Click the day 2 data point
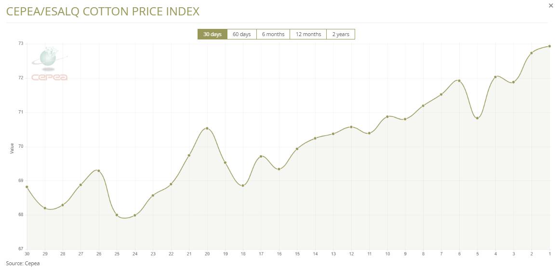 (531, 53)
